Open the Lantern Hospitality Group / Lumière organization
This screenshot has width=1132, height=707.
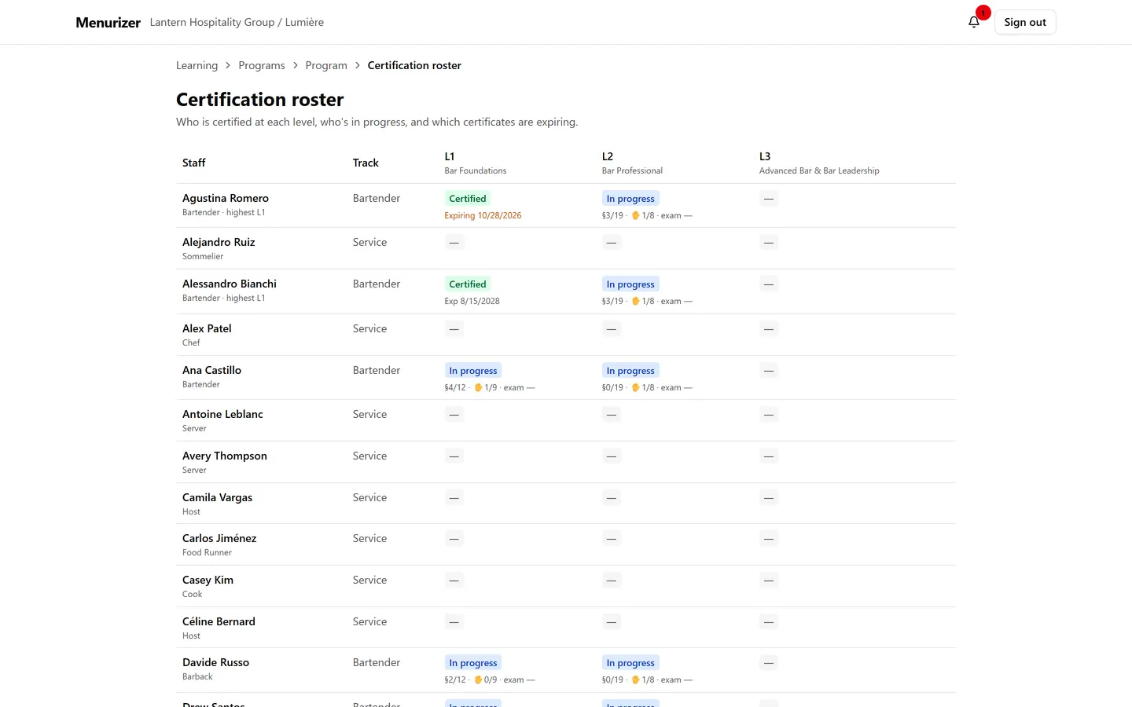(x=237, y=22)
